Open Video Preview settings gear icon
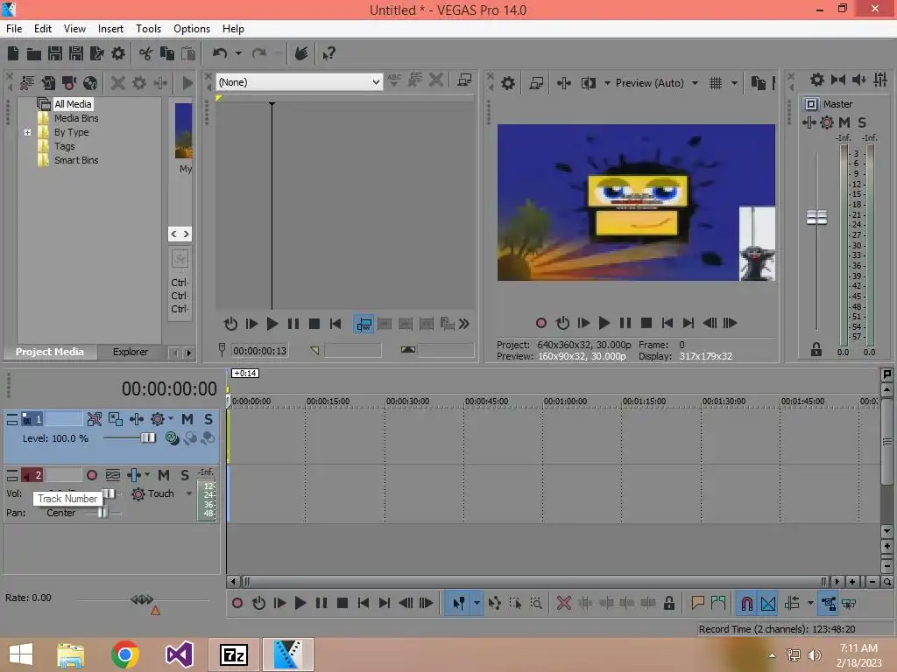 click(508, 83)
